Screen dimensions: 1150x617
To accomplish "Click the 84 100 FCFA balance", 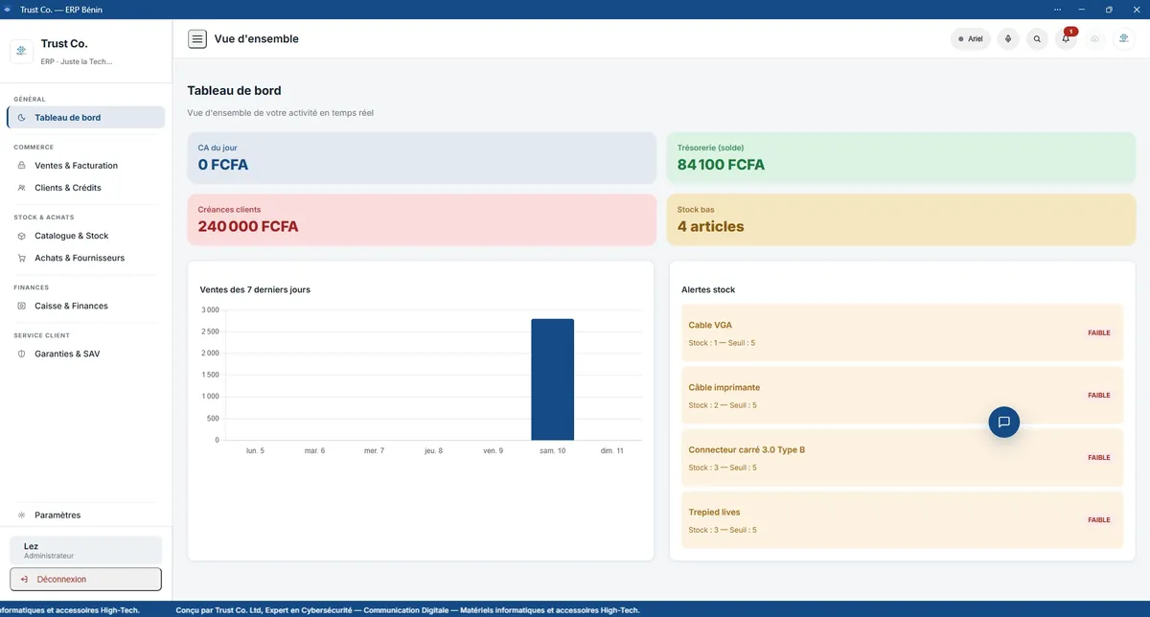I will point(722,165).
